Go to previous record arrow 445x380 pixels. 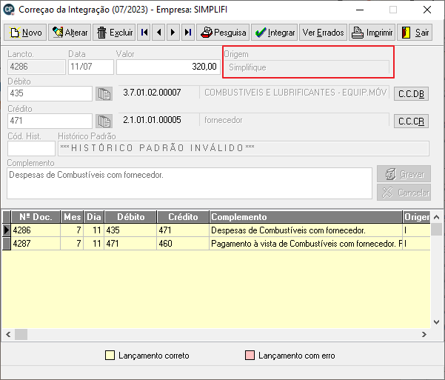tap(158, 33)
